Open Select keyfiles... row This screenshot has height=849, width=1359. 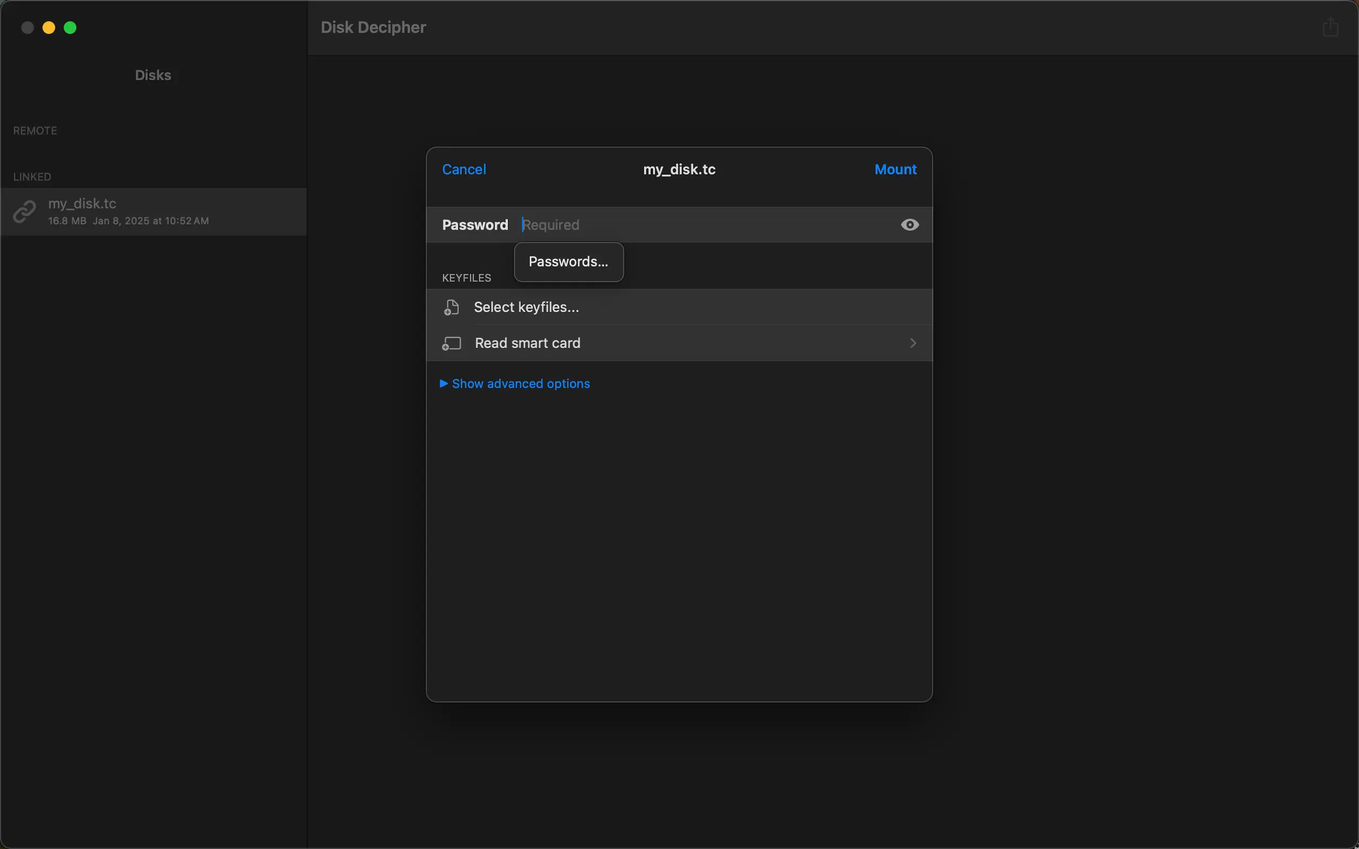(526, 307)
